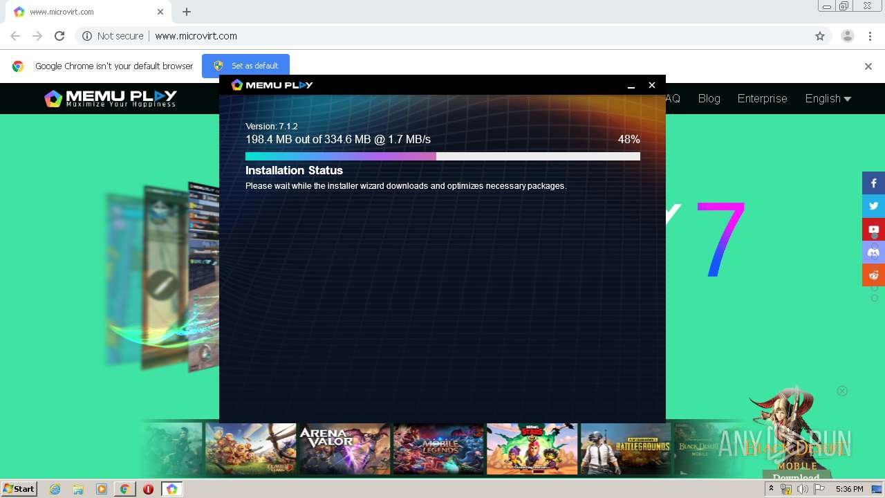
Task: Click the installer download progress bar
Action: tap(442, 156)
